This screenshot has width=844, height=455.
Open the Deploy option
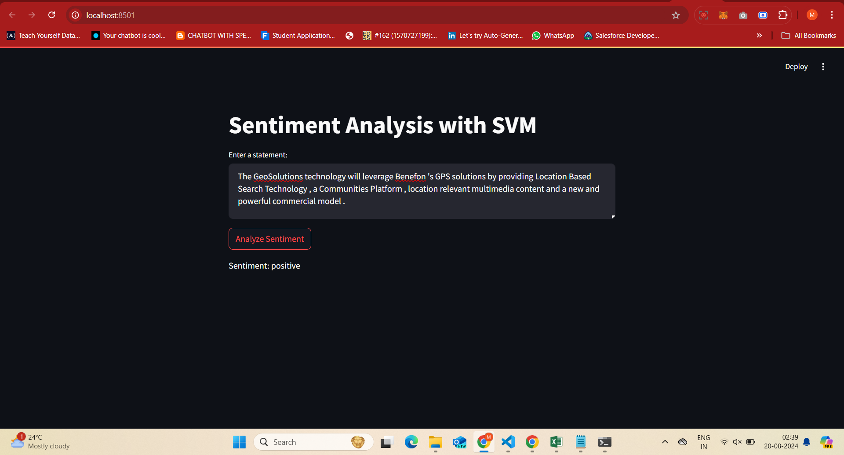[796, 66]
